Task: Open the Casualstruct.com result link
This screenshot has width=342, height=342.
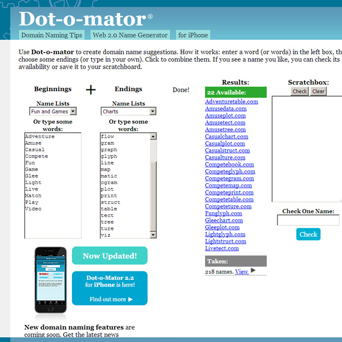Action: click(x=227, y=150)
